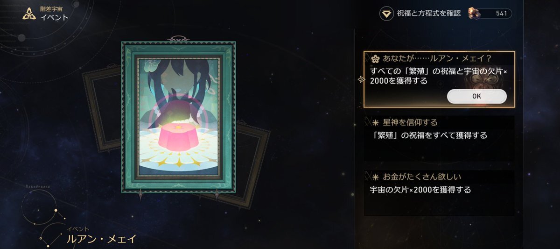The image size is (560, 249).
Task: Click the 541 fragment counter
Action: (501, 14)
